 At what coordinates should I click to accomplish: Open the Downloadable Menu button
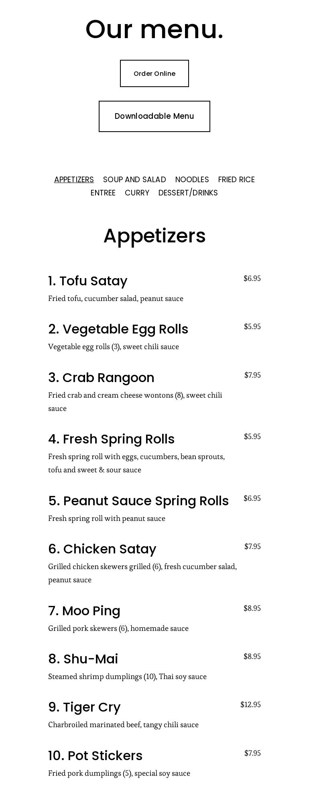154,116
